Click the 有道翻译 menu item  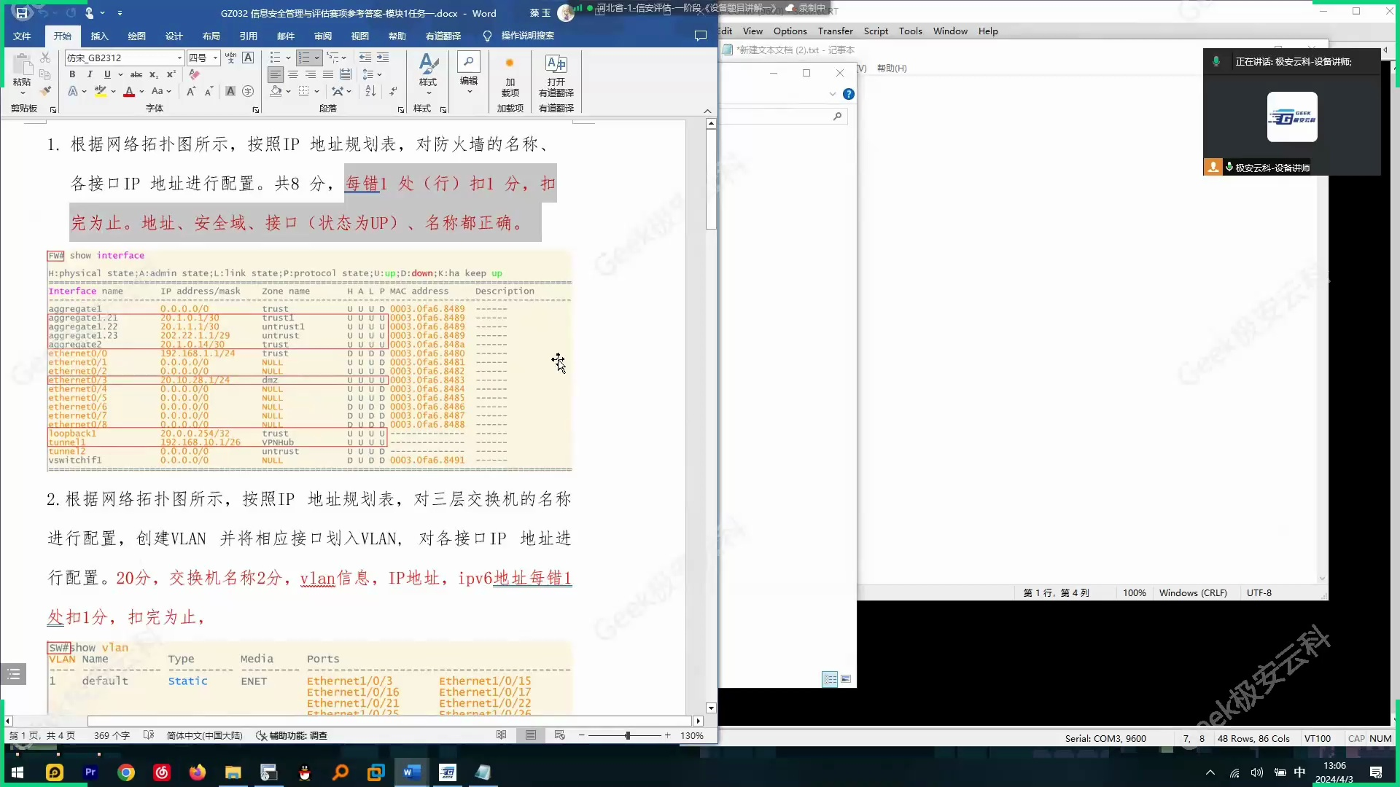(443, 36)
